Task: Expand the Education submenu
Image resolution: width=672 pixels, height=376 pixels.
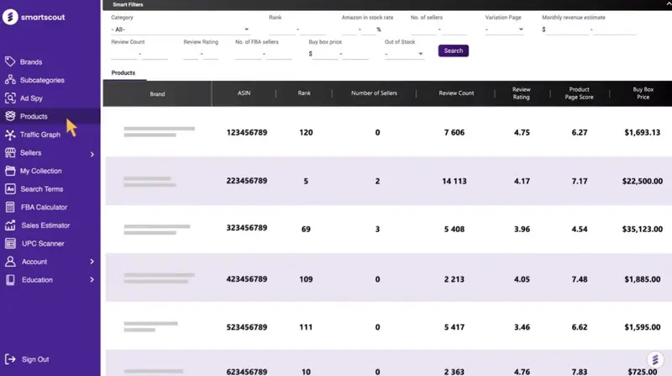Action: point(92,280)
